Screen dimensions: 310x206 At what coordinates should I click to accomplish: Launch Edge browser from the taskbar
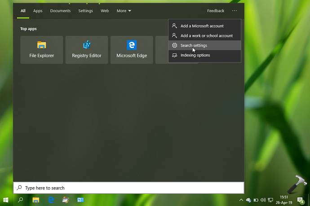click(51, 200)
